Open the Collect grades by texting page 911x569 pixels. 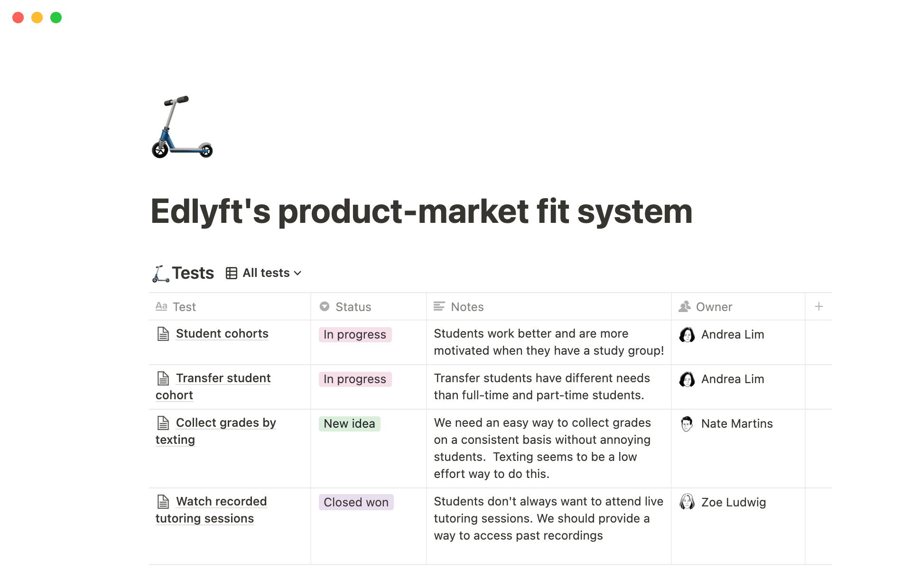226,422
